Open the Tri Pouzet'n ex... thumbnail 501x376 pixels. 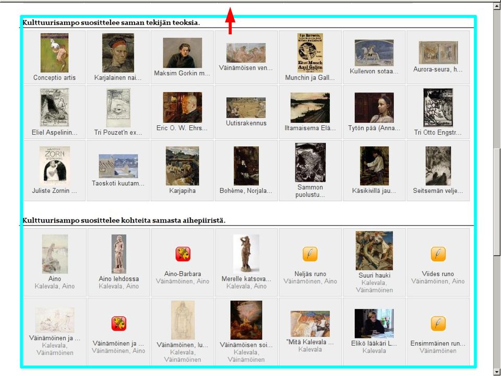pyautogui.click(x=118, y=108)
